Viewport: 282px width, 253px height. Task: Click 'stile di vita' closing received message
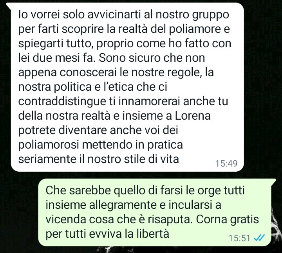coord(150,159)
